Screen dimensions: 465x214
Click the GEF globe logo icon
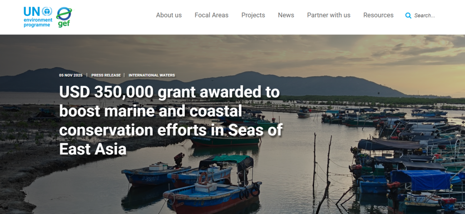click(65, 14)
